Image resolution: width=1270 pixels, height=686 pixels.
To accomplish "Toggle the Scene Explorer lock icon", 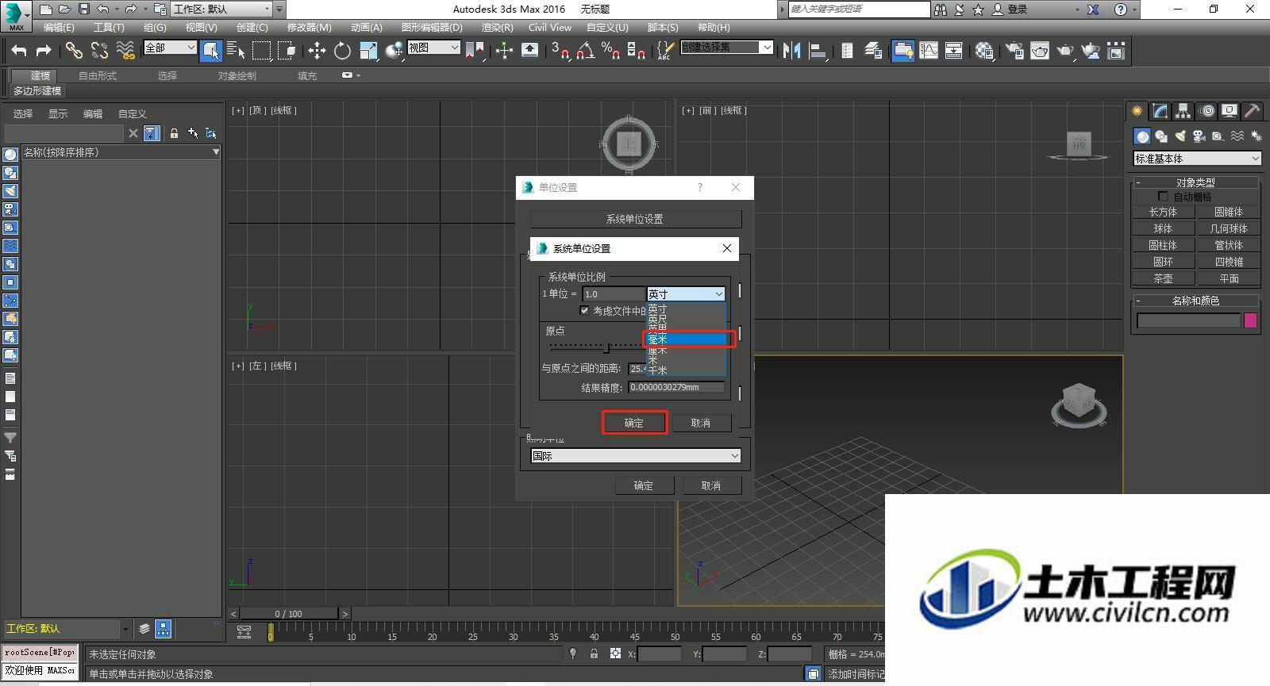I will click(x=174, y=133).
